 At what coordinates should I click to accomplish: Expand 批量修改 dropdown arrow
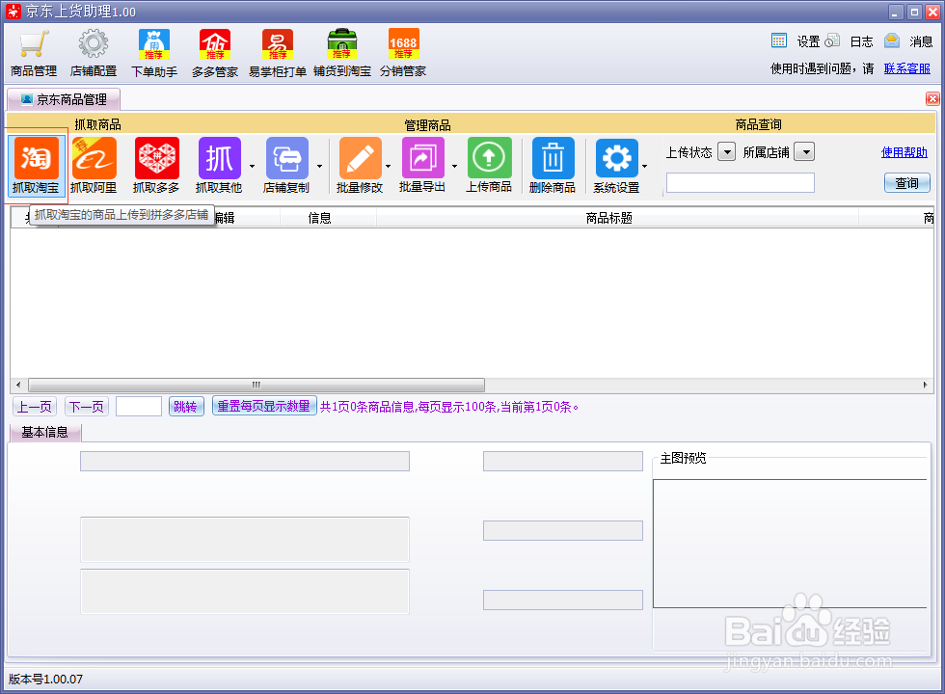tap(388, 166)
